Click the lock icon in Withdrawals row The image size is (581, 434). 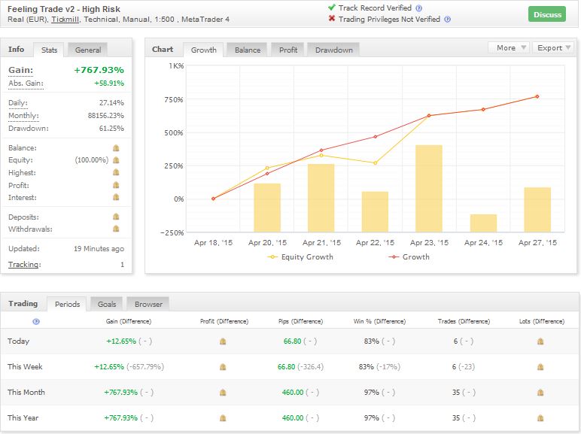[116, 229]
